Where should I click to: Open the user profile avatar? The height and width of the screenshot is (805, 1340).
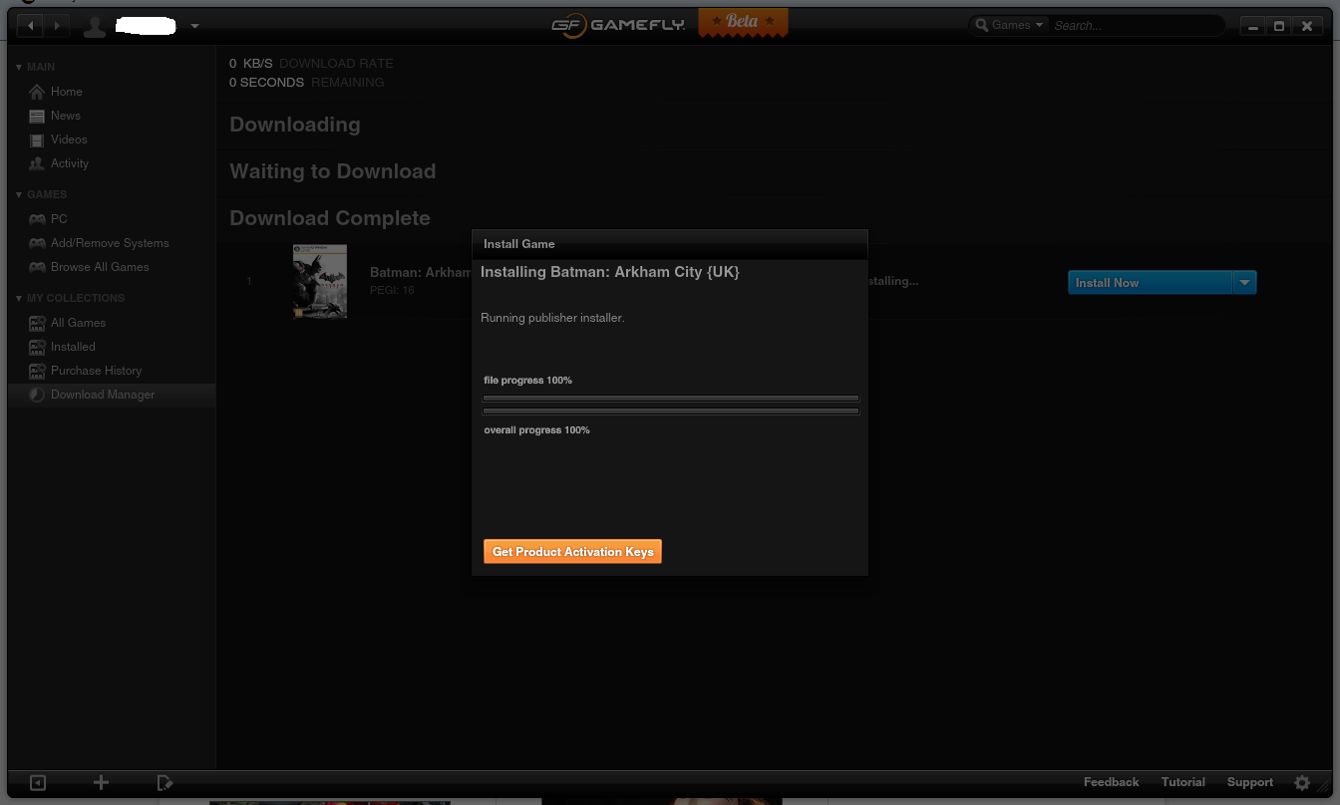(x=95, y=26)
